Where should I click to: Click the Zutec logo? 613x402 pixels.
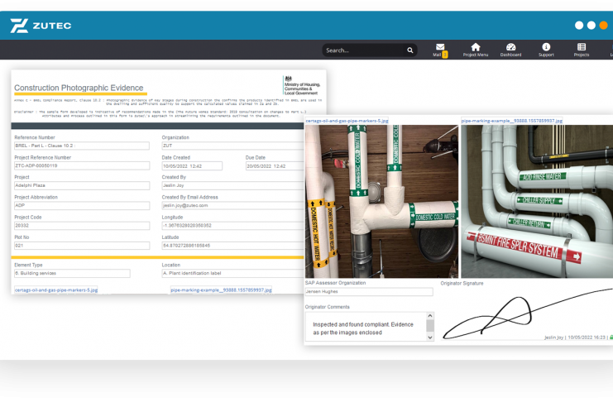pyautogui.click(x=41, y=26)
